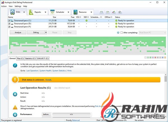Click the Stop button
168x122 pixels.
coord(69,32)
